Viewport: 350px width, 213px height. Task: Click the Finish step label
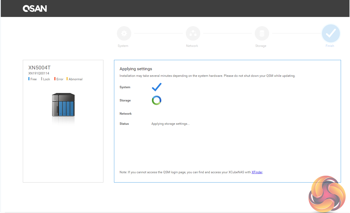[330, 46]
